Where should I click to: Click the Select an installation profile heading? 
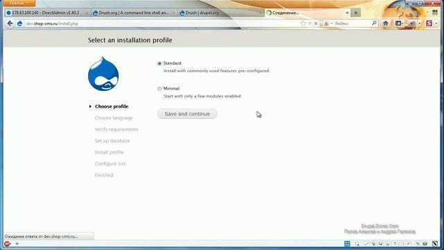click(130, 40)
